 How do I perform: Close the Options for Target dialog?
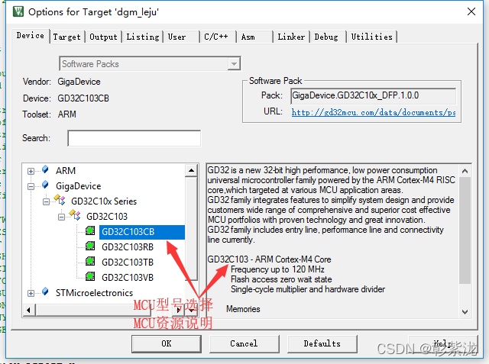[471, 12]
